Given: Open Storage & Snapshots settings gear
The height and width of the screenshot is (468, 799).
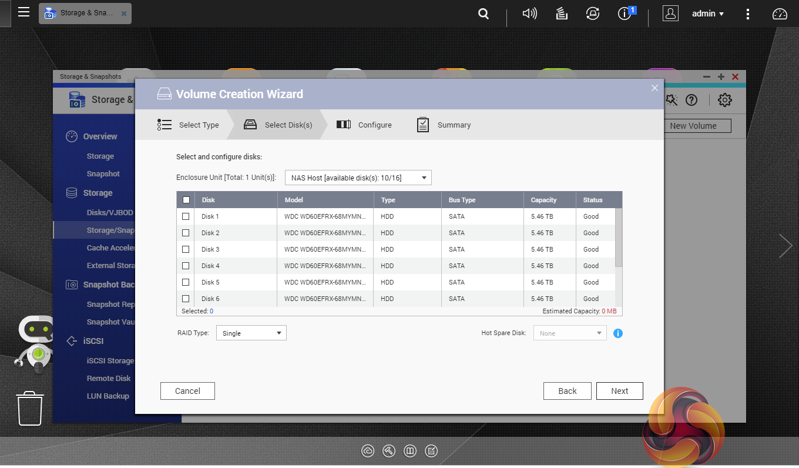Looking at the screenshot, I should (725, 100).
